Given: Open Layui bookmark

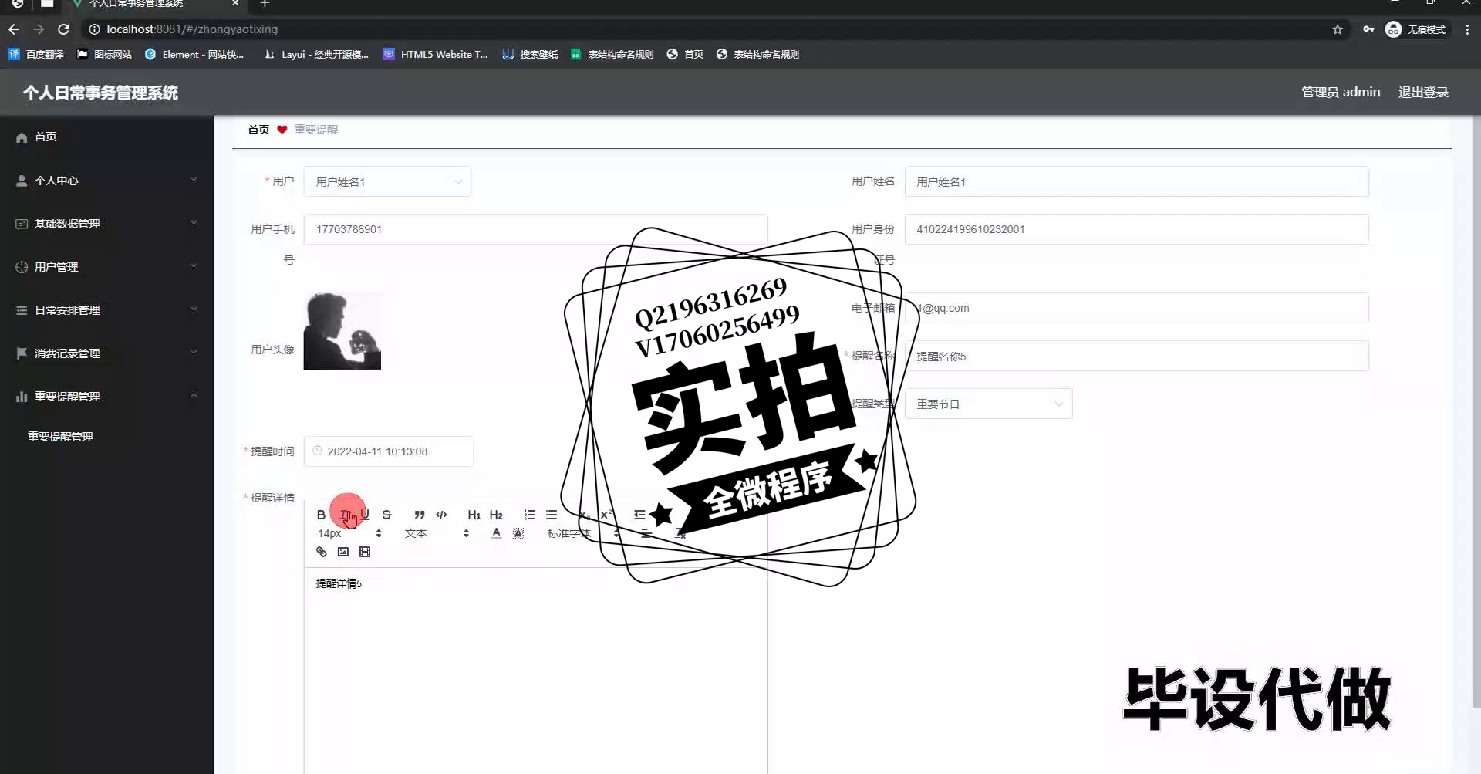Looking at the screenshot, I should [x=316, y=54].
